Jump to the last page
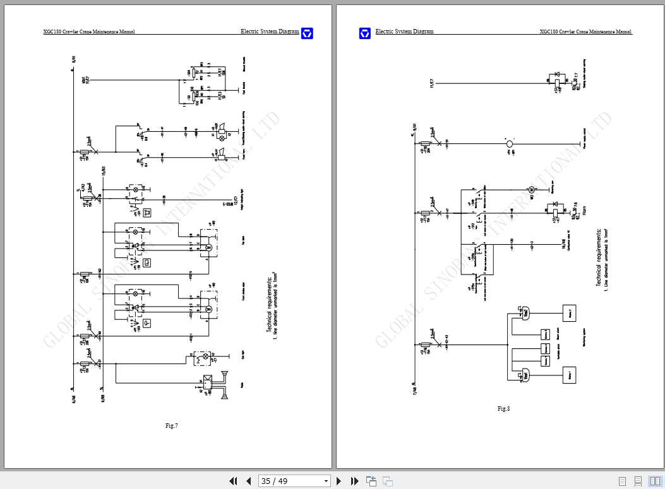The width and height of the screenshot is (665, 489). point(354,481)
